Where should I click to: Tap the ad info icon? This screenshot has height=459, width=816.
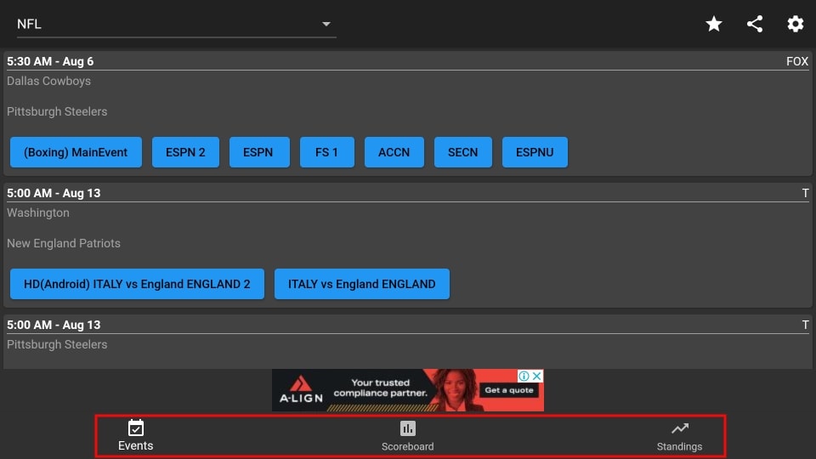(524, 376)
